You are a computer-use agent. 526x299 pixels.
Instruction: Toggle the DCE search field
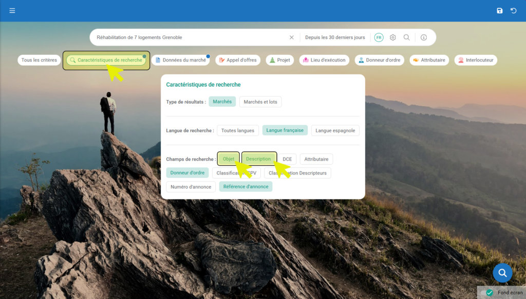pos(287,159)
